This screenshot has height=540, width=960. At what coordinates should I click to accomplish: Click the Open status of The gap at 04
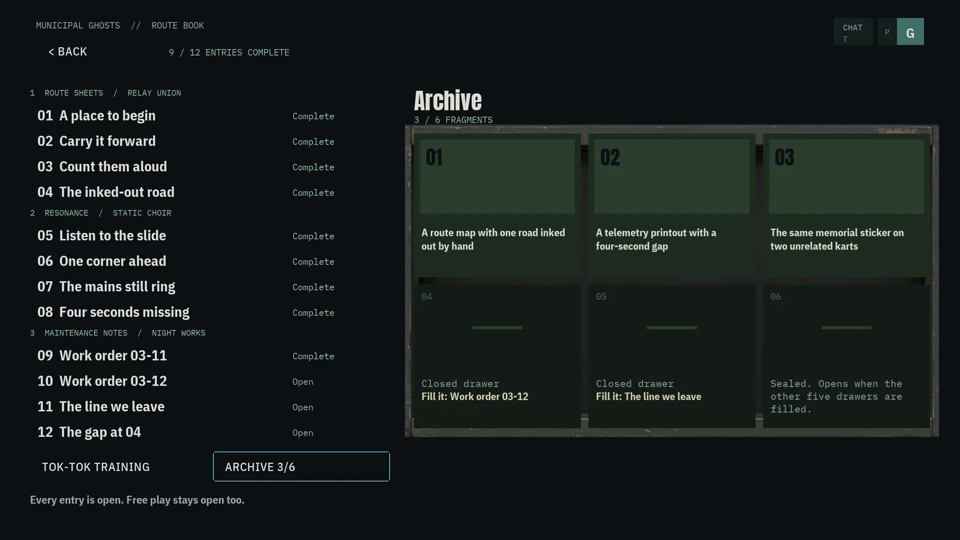[x=303, y=433]
